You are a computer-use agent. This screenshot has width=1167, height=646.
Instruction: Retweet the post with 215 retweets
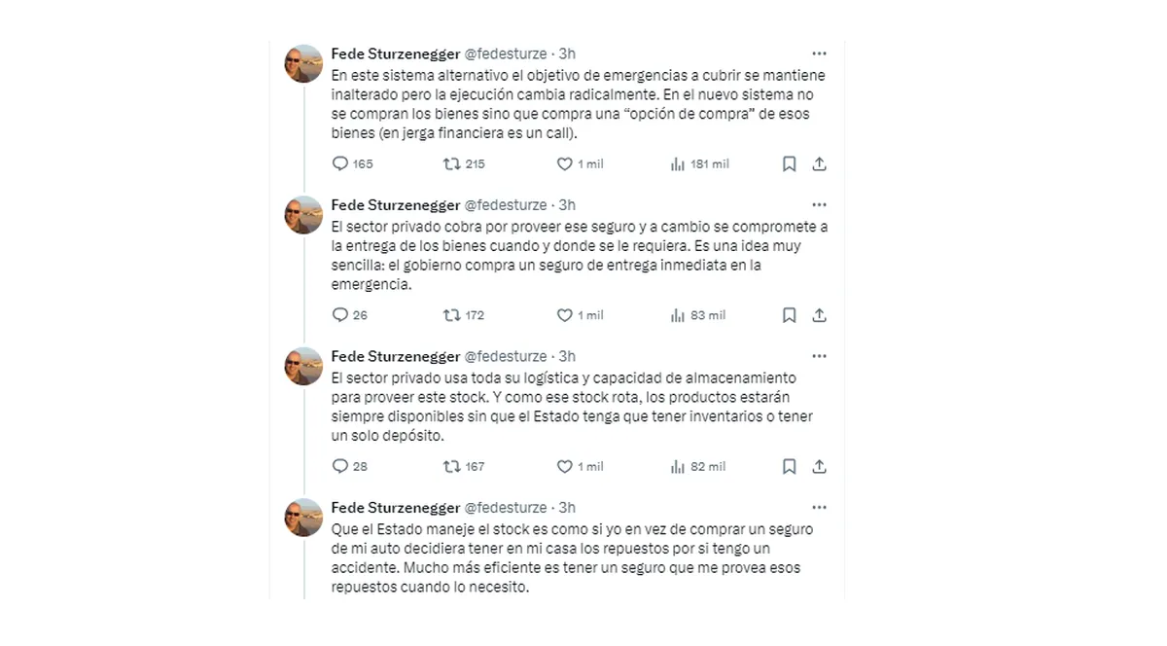pyautogui.click(x=452, y=164)
